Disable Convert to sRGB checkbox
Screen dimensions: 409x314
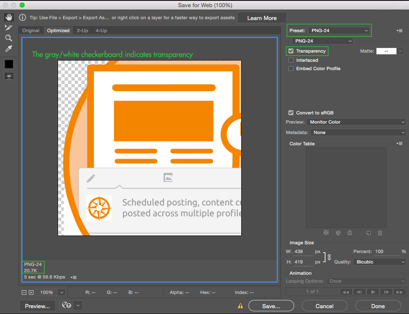point(291,113)
